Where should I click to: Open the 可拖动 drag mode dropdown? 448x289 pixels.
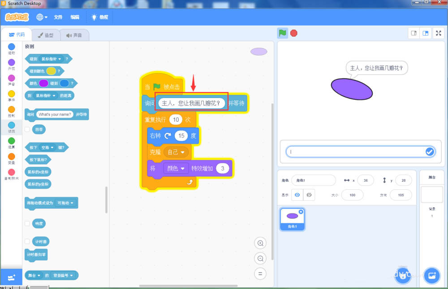coord(65,203)
